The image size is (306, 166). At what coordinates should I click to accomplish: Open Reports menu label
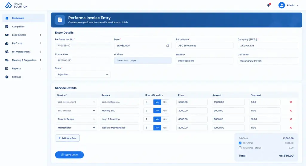(x=16, y=69)
